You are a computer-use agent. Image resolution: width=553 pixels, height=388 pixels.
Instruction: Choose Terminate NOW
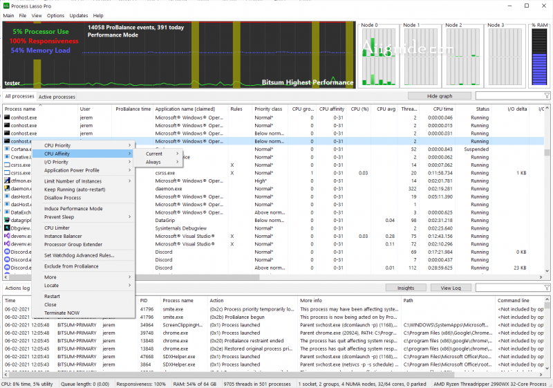pos(83,313)
